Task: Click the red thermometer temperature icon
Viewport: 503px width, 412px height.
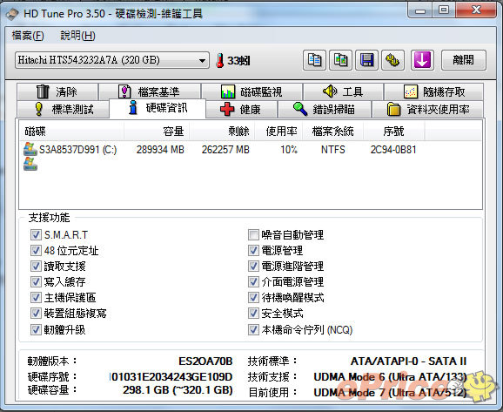Action: point(220,60)
